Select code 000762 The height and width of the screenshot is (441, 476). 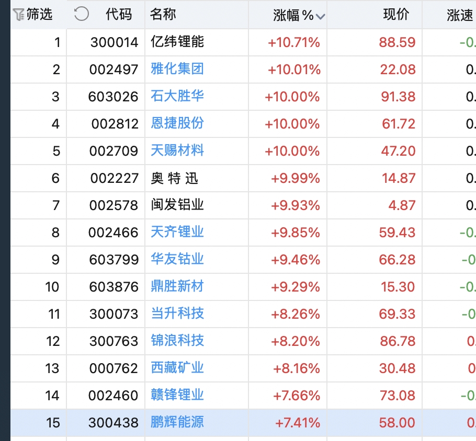(114, 369)
